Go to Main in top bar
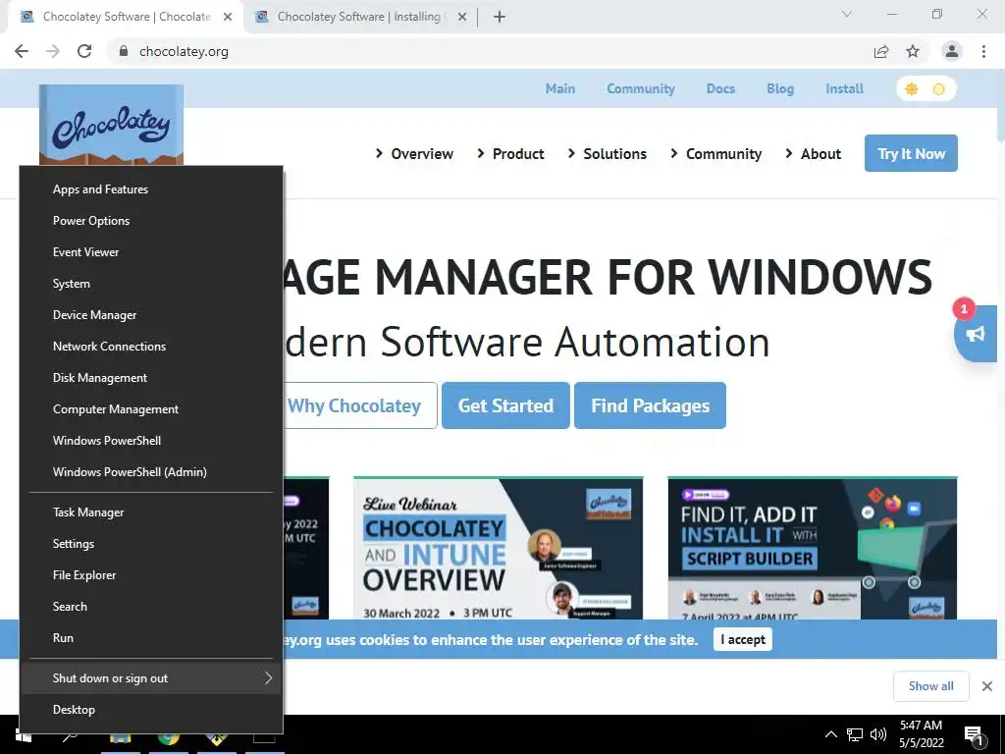1005x754 pixels. click(x=560, y=89)
